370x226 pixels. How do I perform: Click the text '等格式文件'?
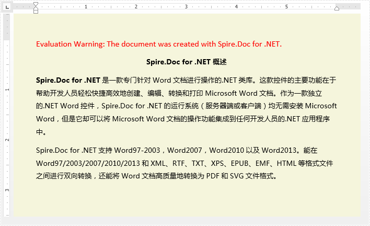316,163
